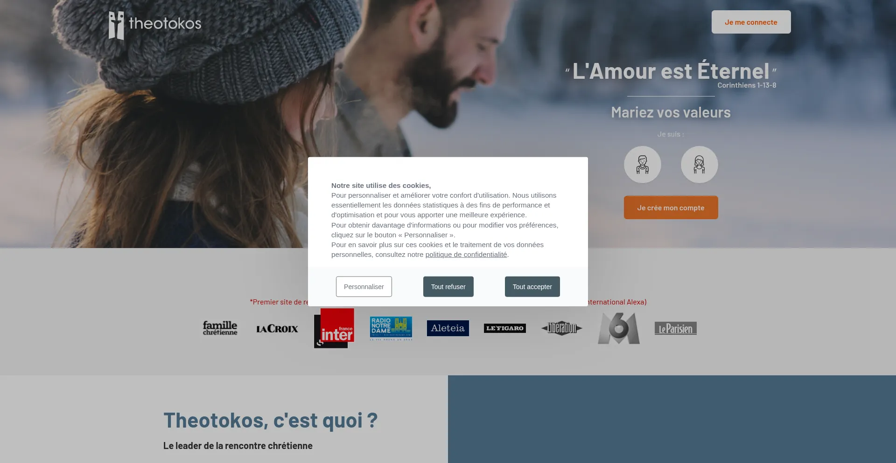Click the Famille Chrétienne logo
This screenshot has width=896, height=463.
220,328
